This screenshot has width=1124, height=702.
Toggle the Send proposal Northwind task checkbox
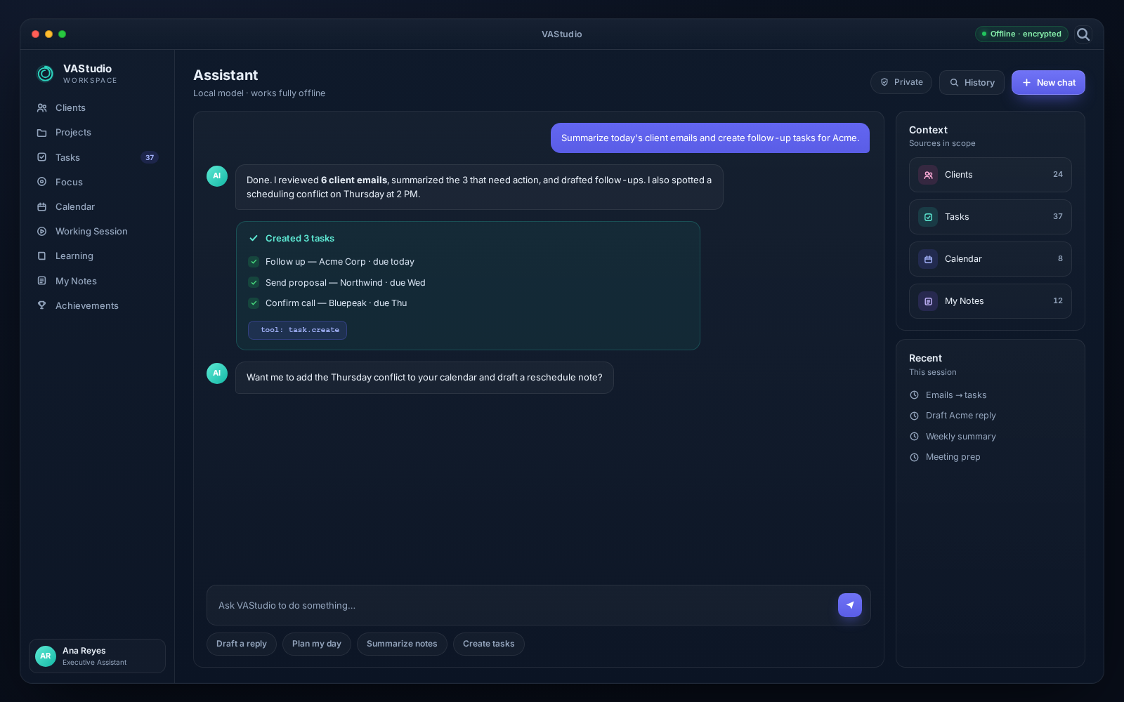coord(254,283)
